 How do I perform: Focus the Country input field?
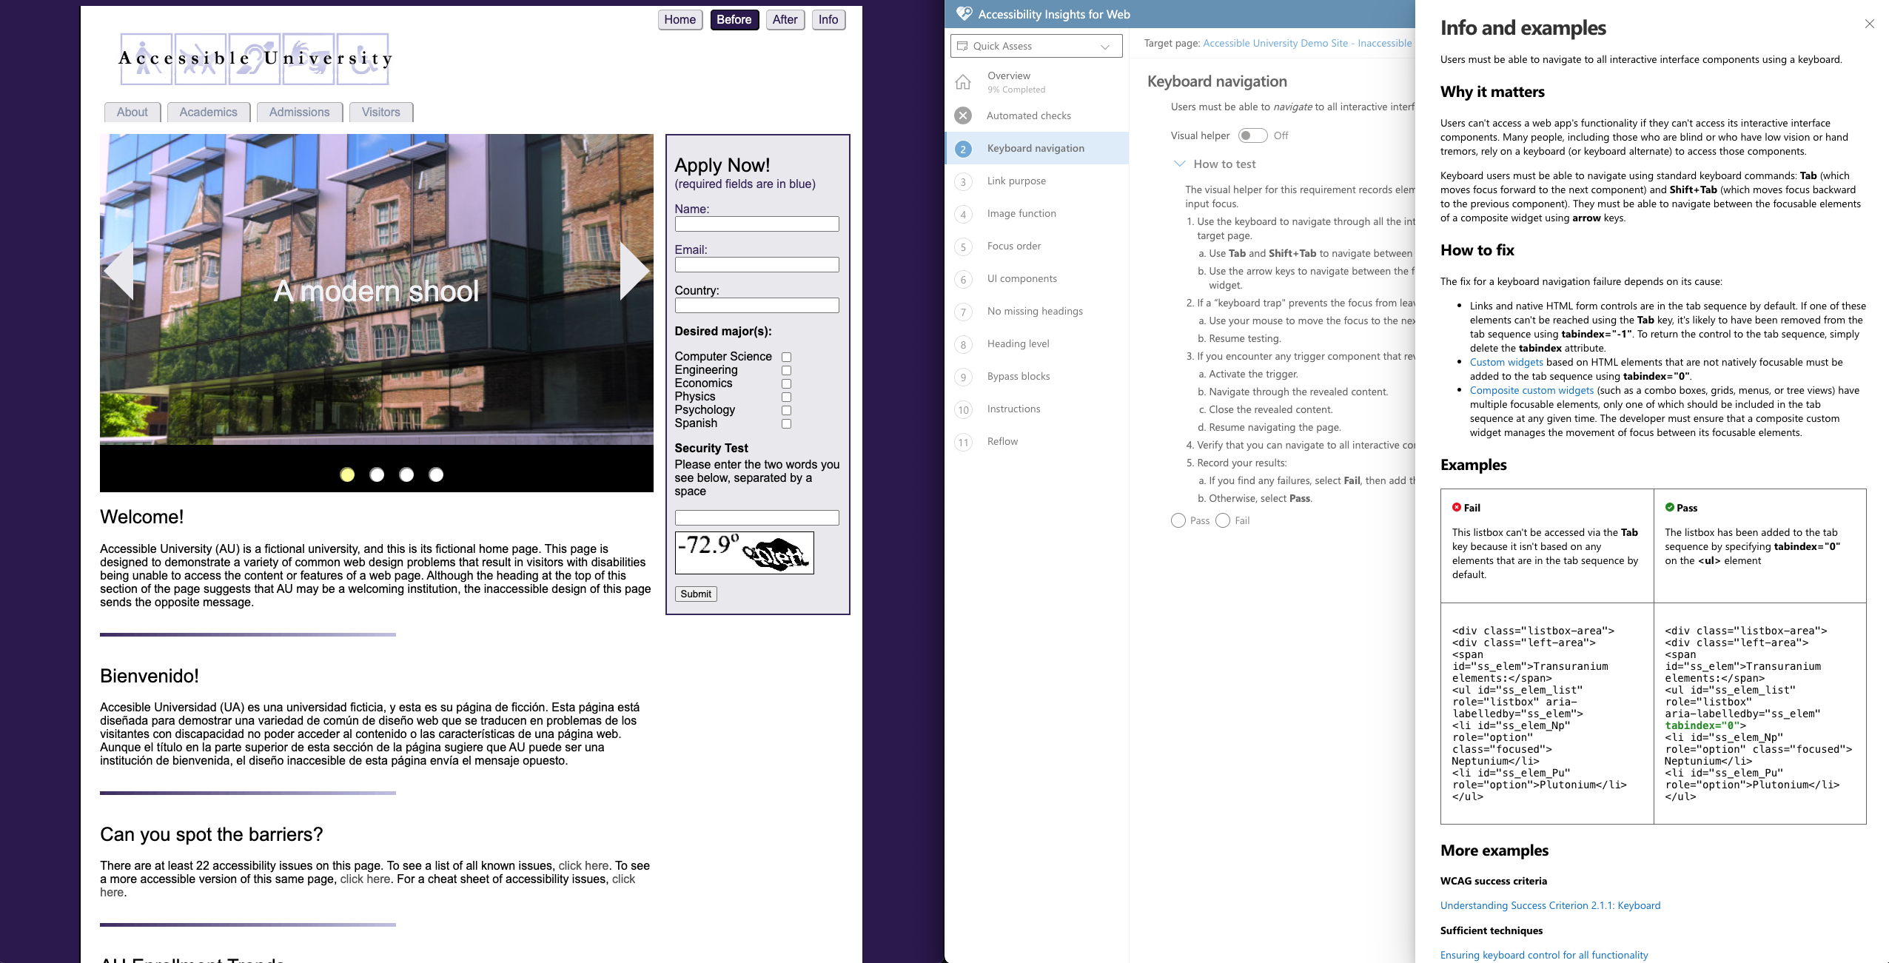[x=756, y=305]
